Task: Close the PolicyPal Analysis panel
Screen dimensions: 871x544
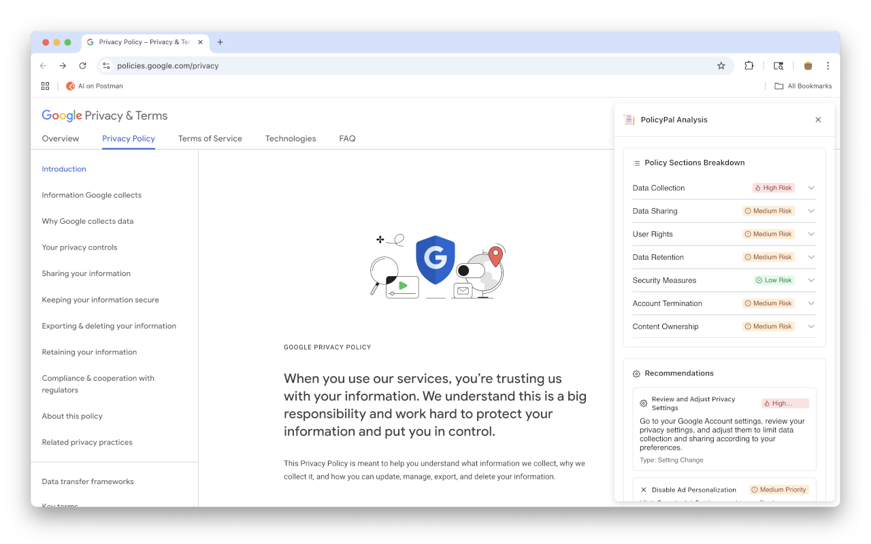Action: coord(818,120)
